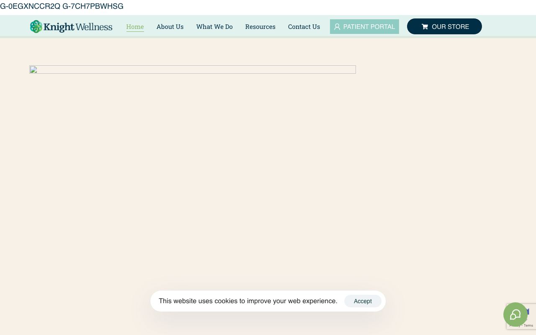536x335 pixels.
Task: Click the cookie banner message text
Action: pyautogui.click(x=248, y=301)
